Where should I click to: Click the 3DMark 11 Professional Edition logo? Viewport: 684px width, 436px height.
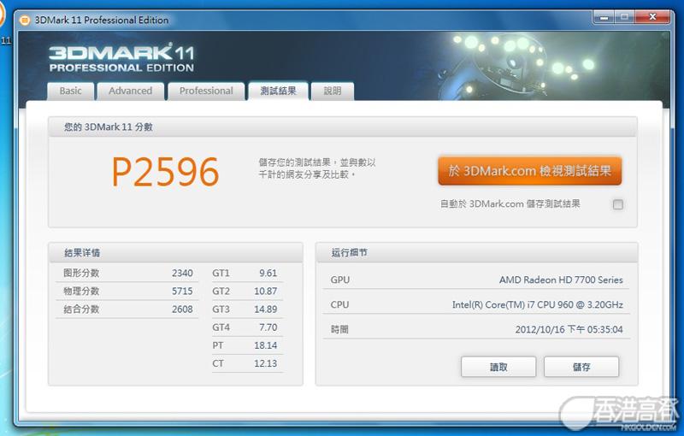pyautogui.click(x=121, y=56)
